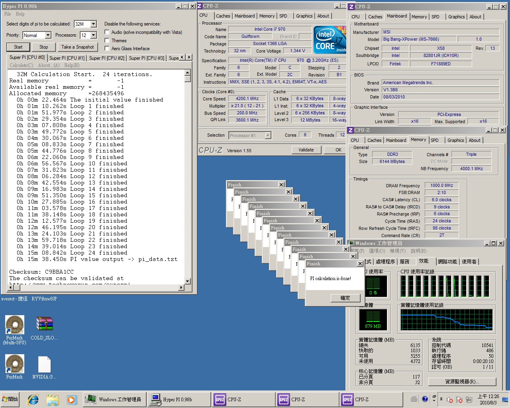Viewport: 510px width, 408px height.
Task: Click the BIOS version V1.3B8 field
Action: tap(440, 90)
